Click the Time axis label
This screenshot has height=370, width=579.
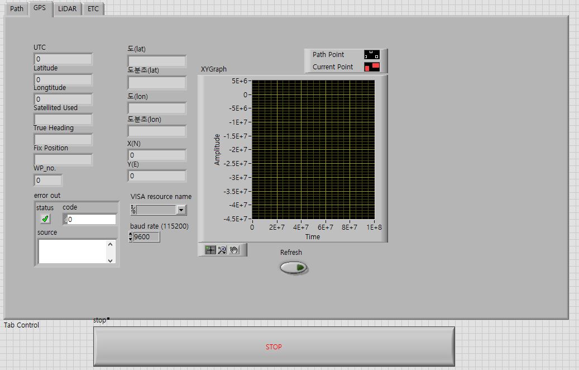(x=313, y=236)
